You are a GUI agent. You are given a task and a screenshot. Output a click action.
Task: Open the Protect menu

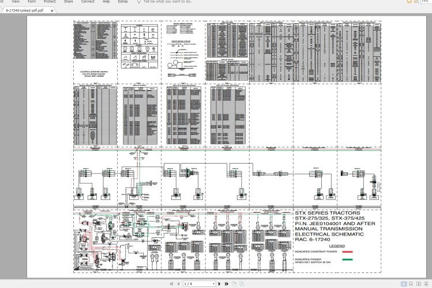(50, 2)
